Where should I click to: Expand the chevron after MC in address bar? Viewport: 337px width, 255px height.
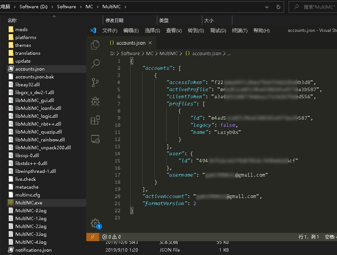pyautogui.click(x=98, y=7)
